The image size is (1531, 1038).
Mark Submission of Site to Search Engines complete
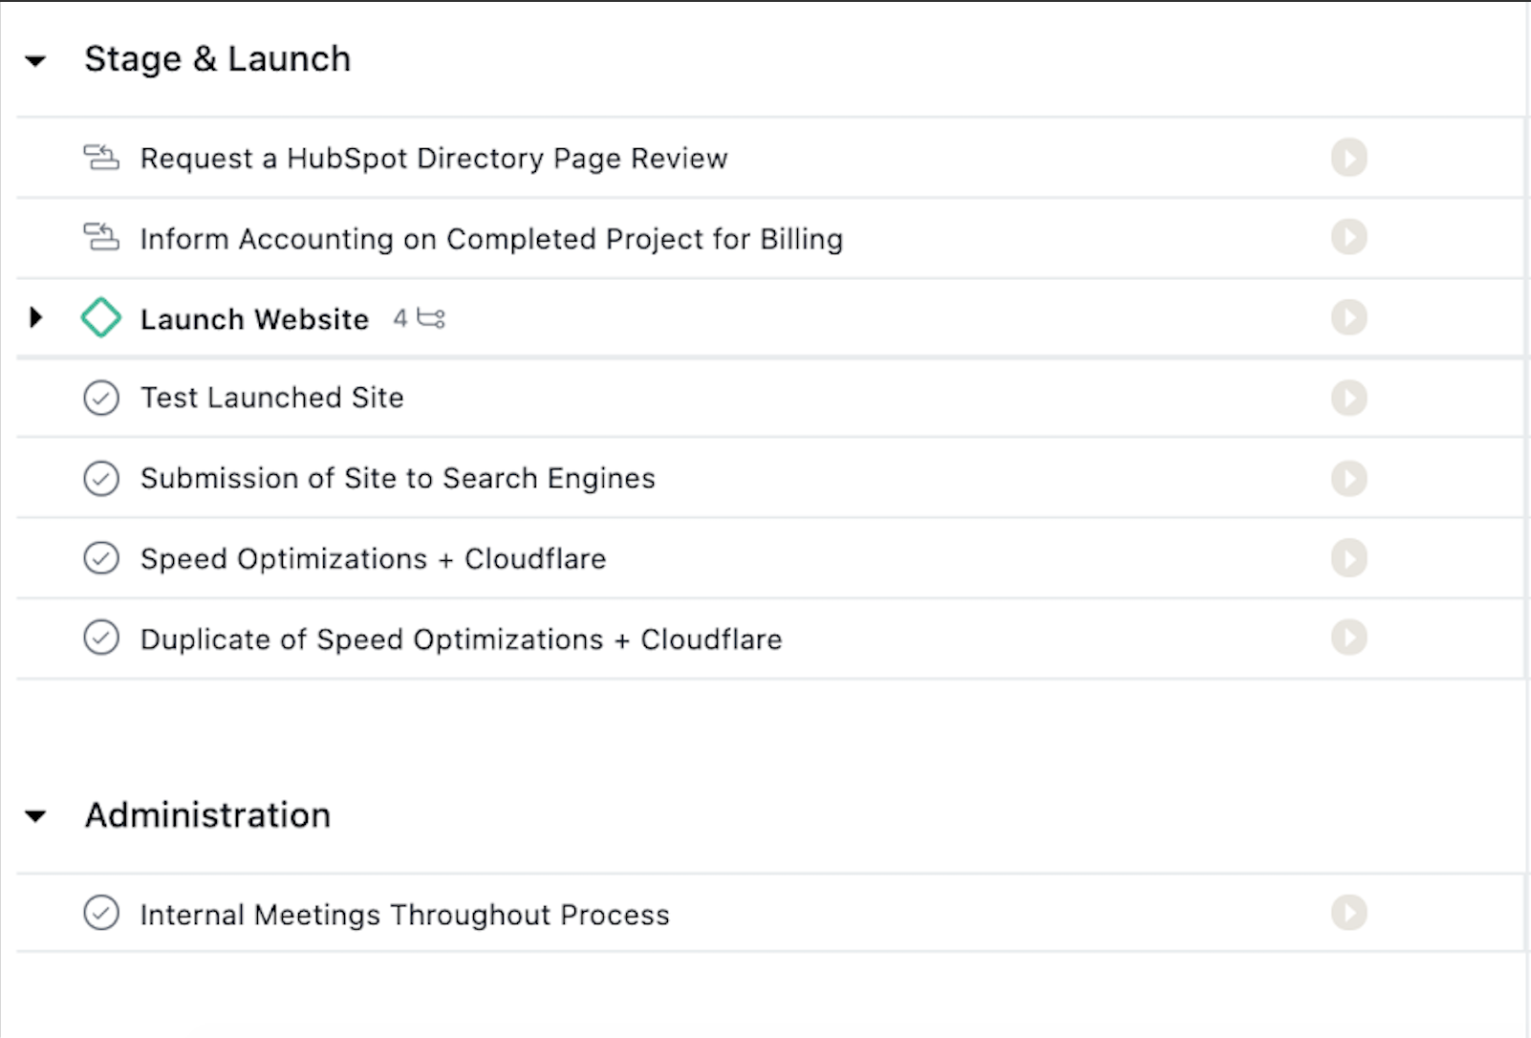coord(101,478)
